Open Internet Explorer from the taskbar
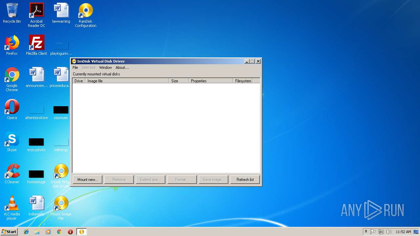This screenshot has height=236, width=420. pos(26,232)
